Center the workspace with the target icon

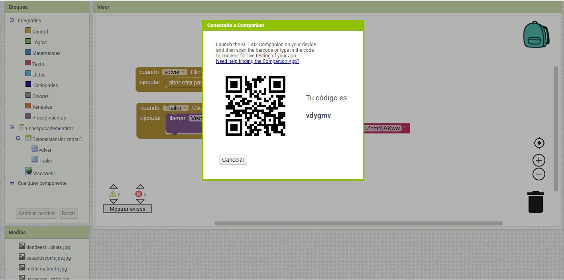[x=539, y=143]
